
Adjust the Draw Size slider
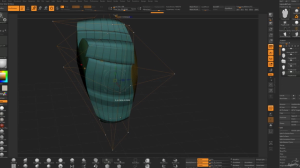[x=125, y=9]
